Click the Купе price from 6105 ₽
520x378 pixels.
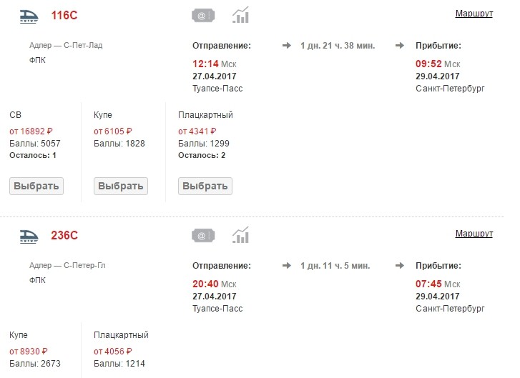[113, 131]
